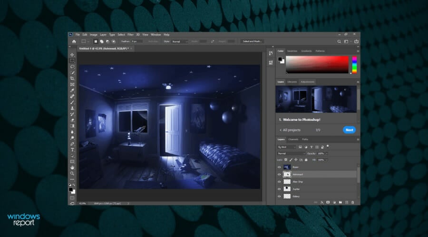Open the blend mode Normal dropdown

click(x=291, y=154)
